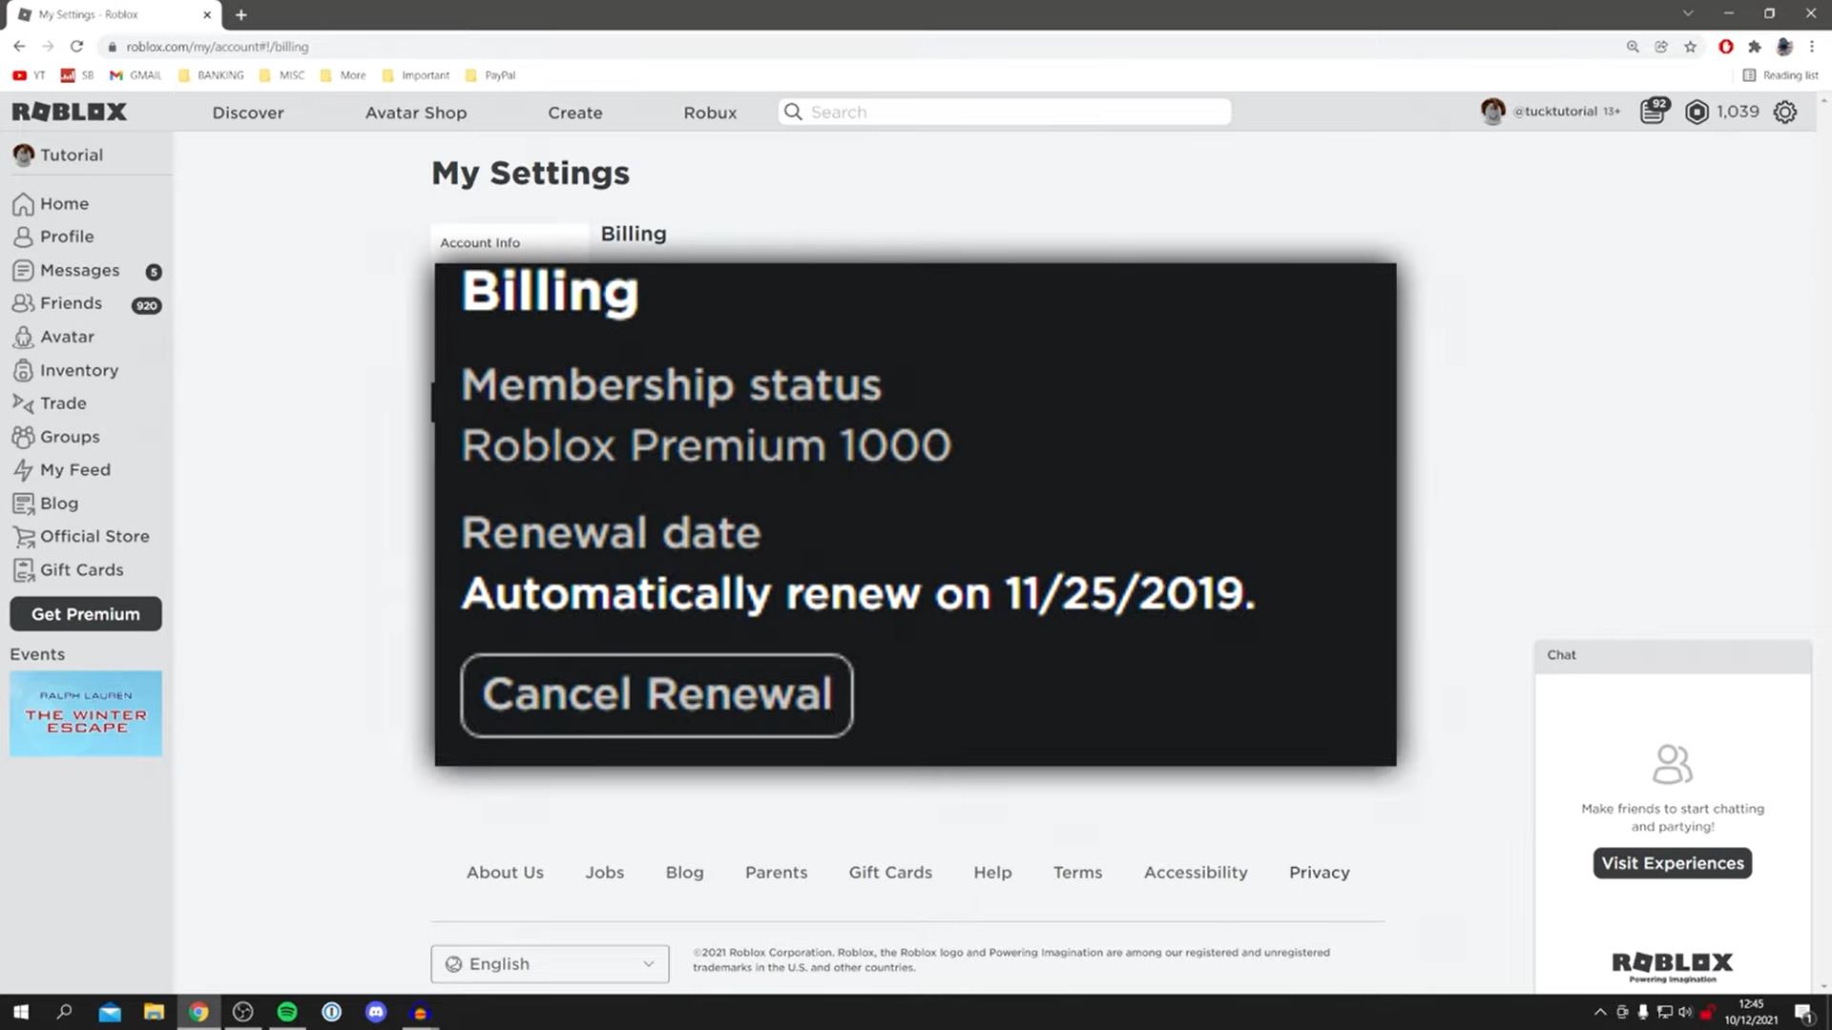Click the Roblox search field
The width and height of the screenshot is (1832, 1030).
(x=1005, y=112)
